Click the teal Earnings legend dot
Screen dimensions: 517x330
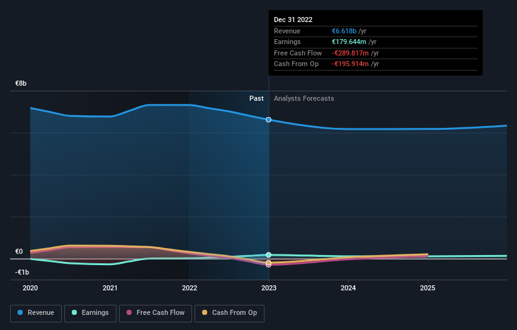[74, 312]
